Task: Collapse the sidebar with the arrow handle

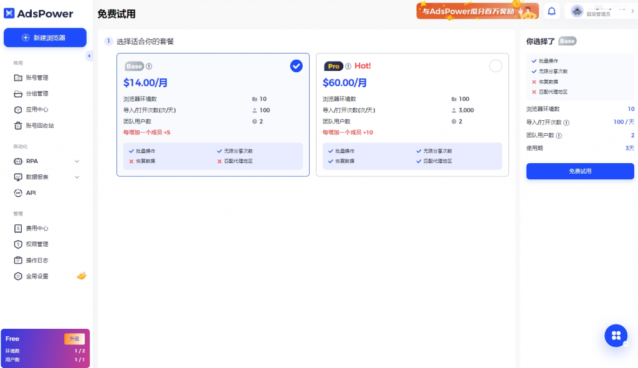Action: click(x=89, y=56)
